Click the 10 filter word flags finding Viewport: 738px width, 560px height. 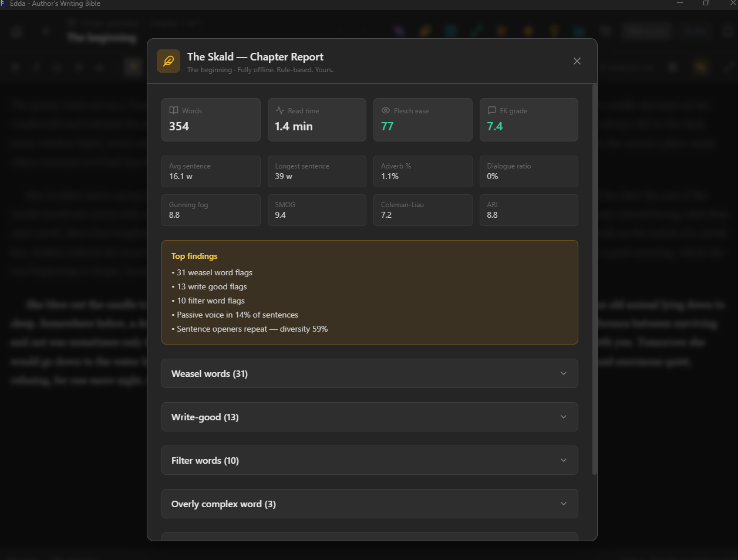(x=208, y=301)
